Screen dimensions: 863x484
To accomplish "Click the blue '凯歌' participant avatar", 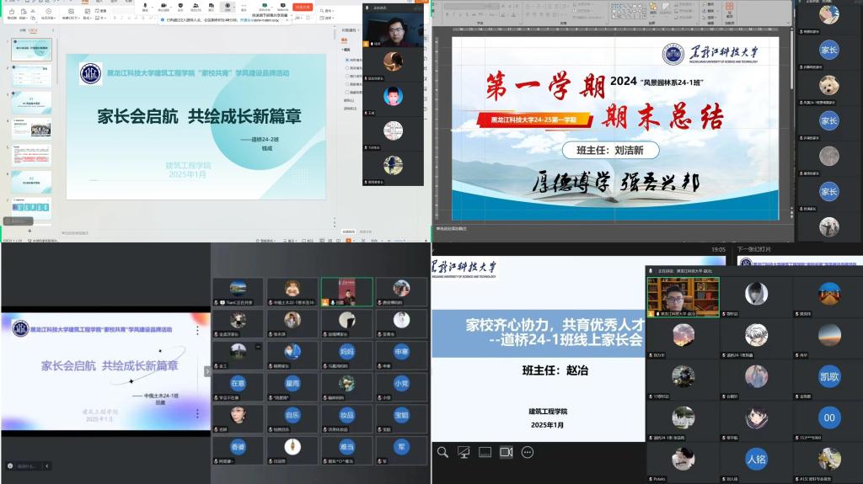I will pos(829,376).
